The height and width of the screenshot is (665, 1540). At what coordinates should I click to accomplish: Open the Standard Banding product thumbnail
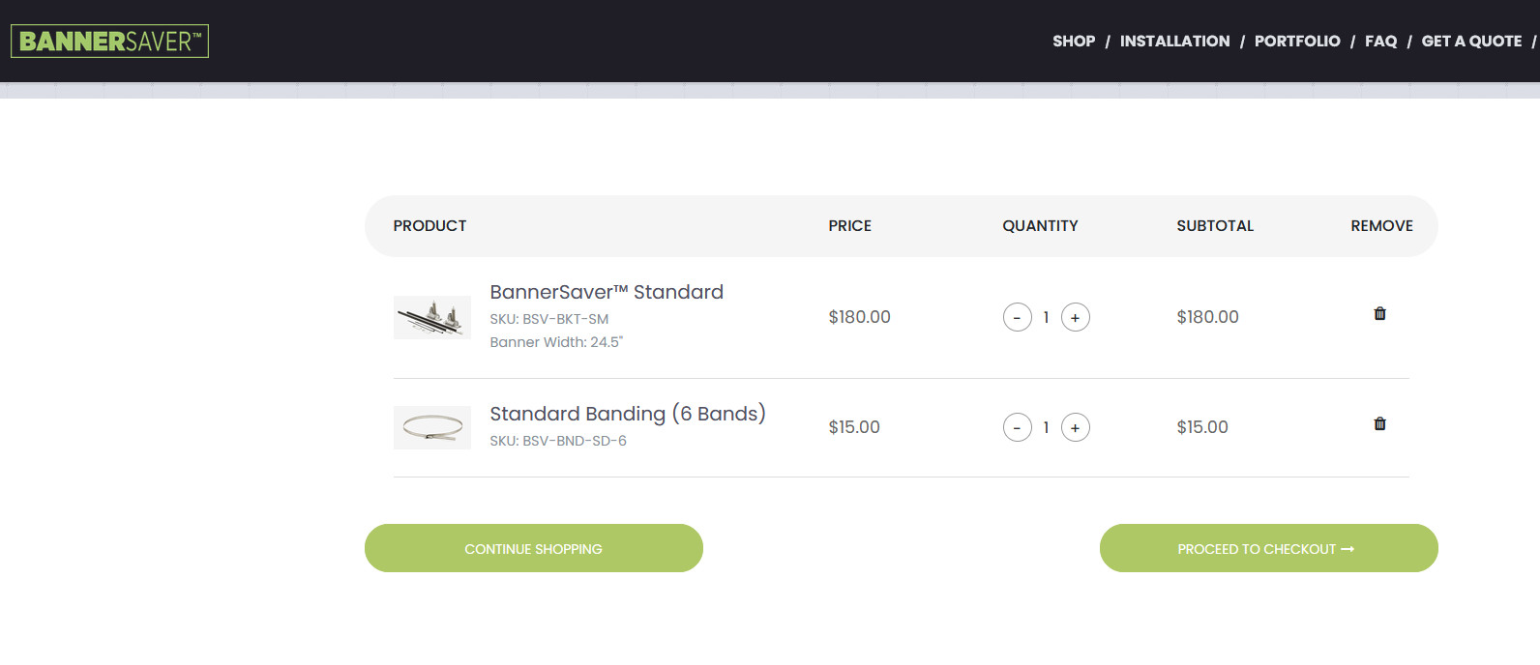click(432, 427)
